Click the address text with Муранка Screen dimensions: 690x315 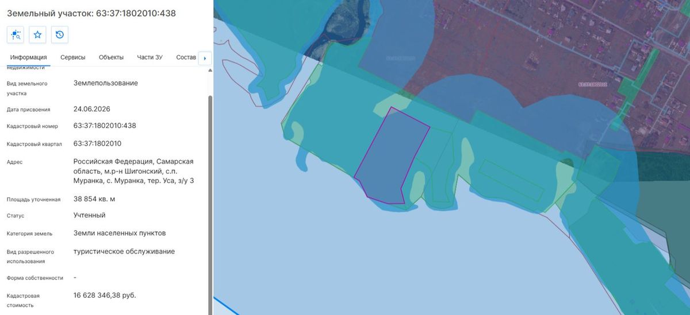pyautogui.click(x=133, y=171)
